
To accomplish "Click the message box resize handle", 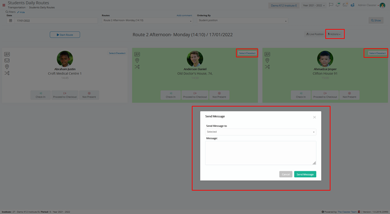I will (x=314, y=163).
